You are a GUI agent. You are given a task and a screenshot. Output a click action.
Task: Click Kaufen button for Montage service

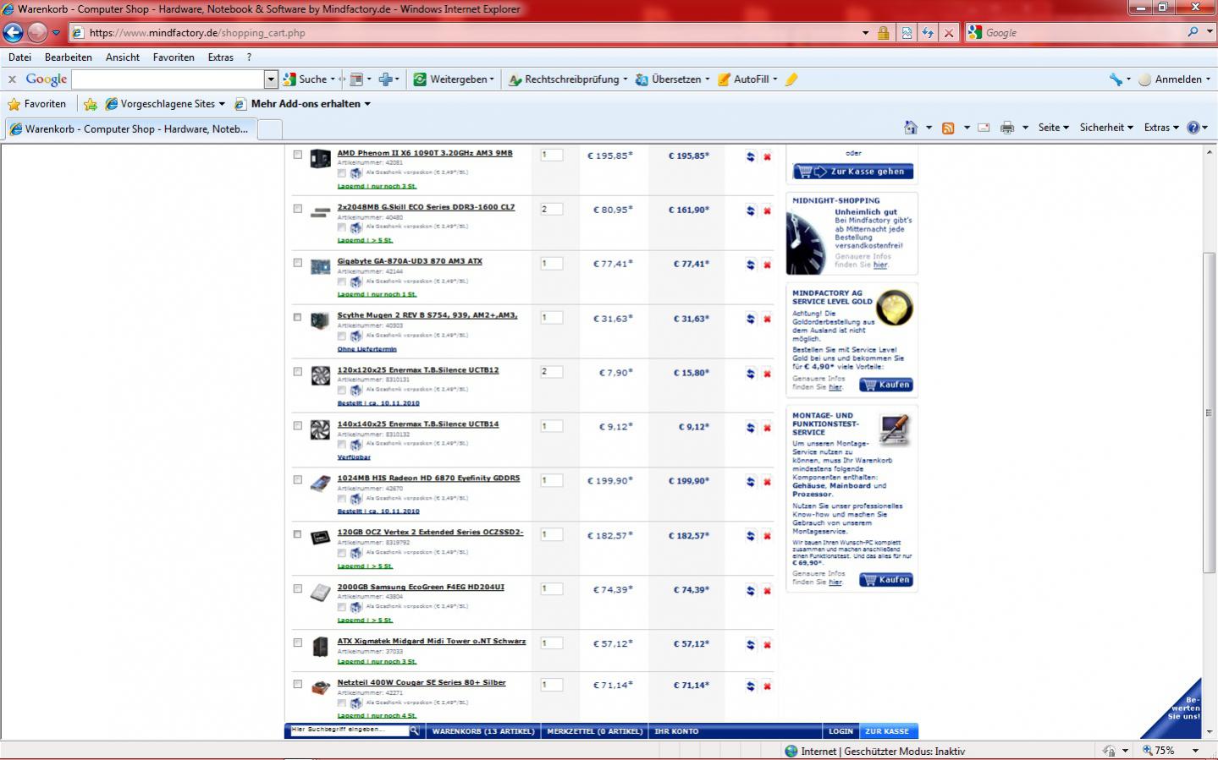(886, 580)
